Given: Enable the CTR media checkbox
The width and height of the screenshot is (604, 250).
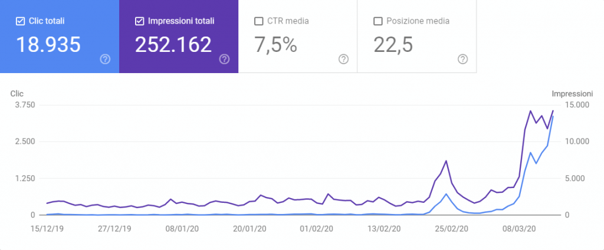Looking at the screenshot, I should pyautogui.click(x=259, y=21).
